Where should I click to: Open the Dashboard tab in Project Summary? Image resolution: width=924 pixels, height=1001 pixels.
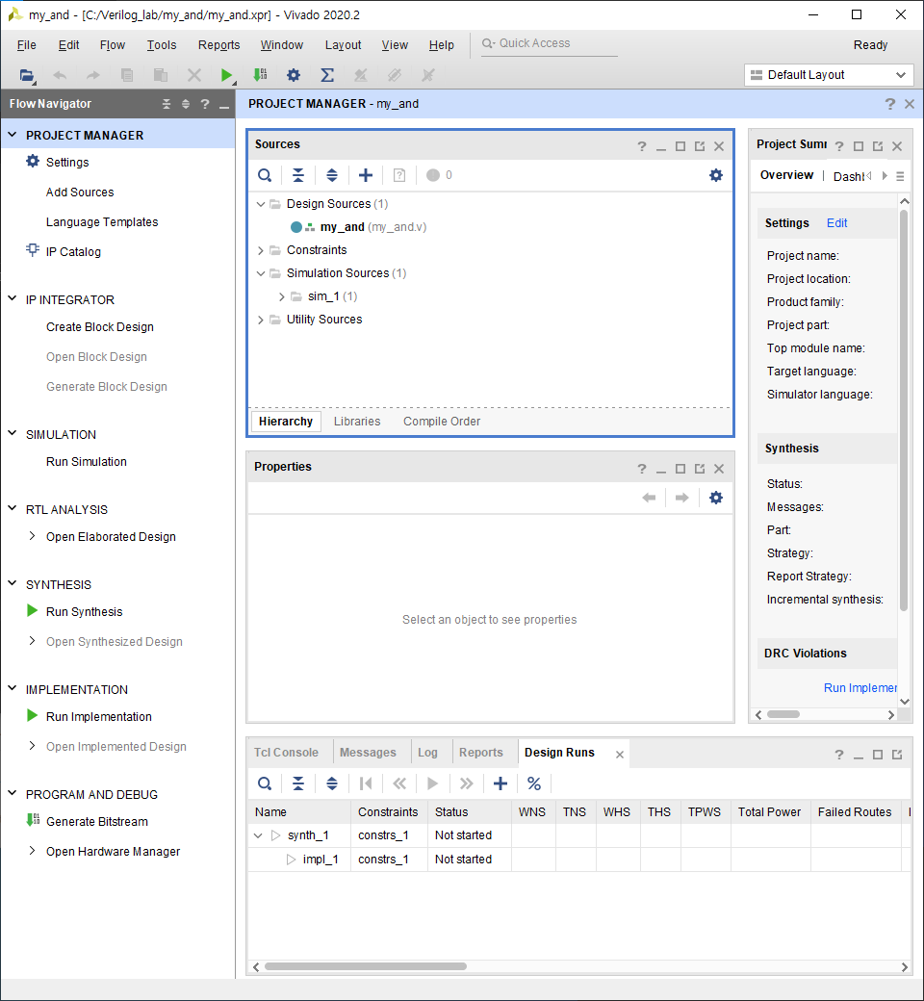click(x=849, y=176)
